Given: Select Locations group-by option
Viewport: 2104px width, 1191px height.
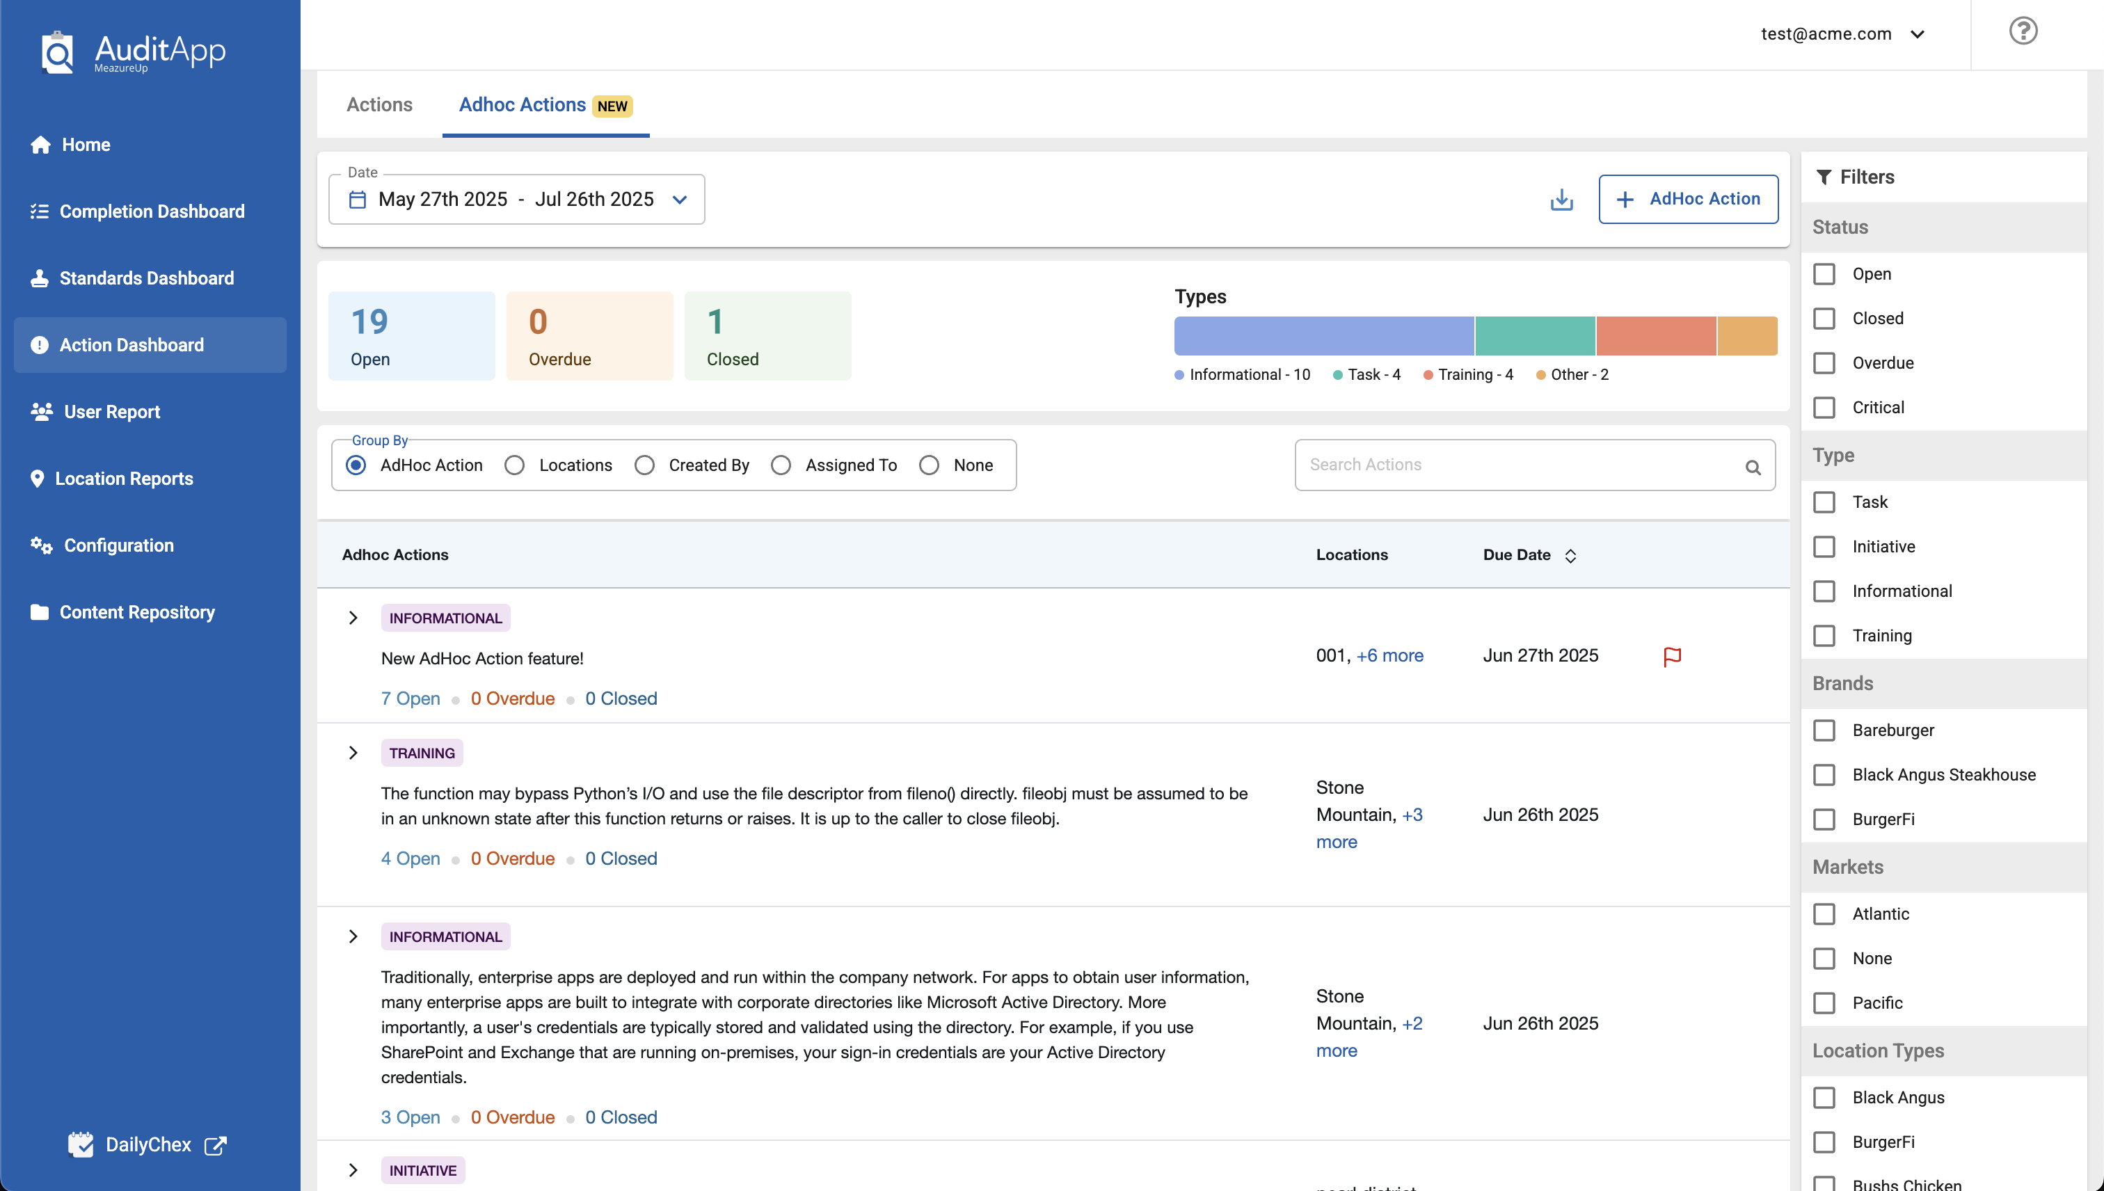Looking at the screenshot, I should [x=515, y=465].
